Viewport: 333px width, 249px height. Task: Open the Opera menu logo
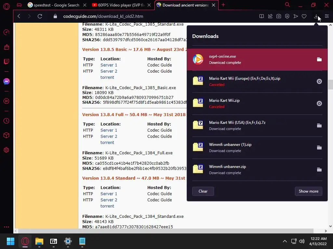[x=7, y=6]
